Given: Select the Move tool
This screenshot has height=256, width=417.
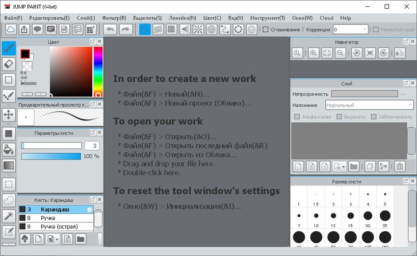Looking at the screenshot, I should (x=9, y=115).
